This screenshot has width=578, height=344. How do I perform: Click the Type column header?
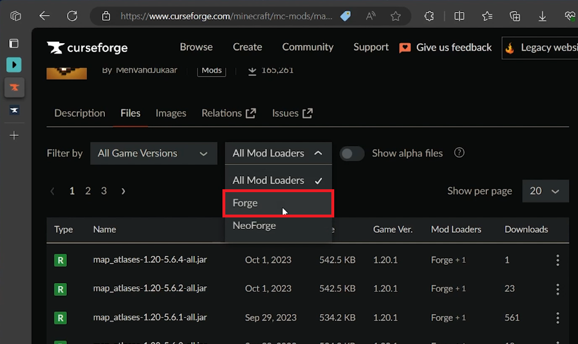pyautogui.click(x=63, y=229)
